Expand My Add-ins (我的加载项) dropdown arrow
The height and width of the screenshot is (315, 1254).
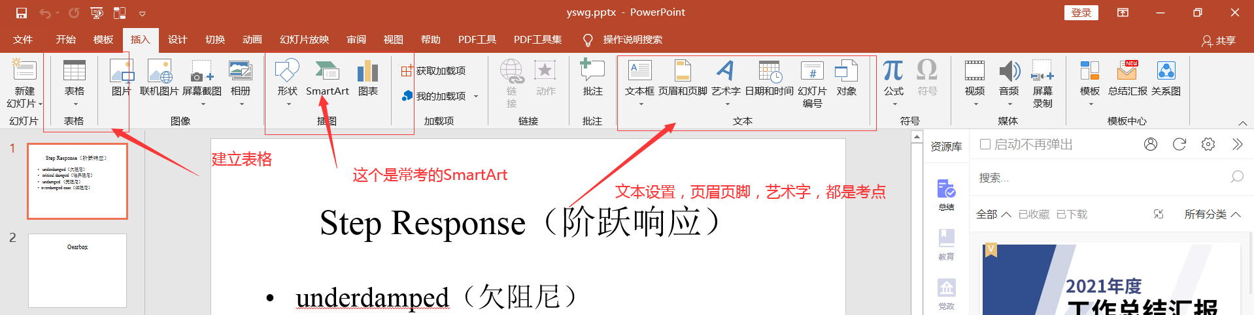476,97
